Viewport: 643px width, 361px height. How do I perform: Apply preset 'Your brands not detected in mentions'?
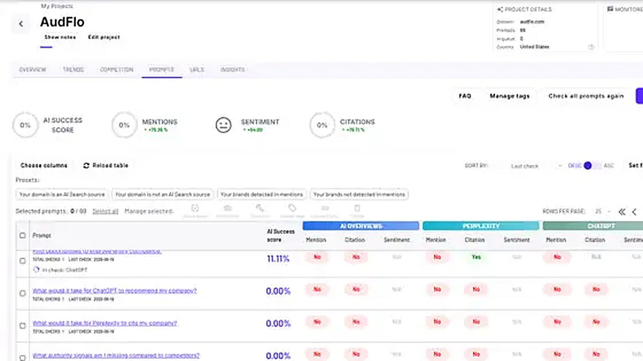point(359,194)
